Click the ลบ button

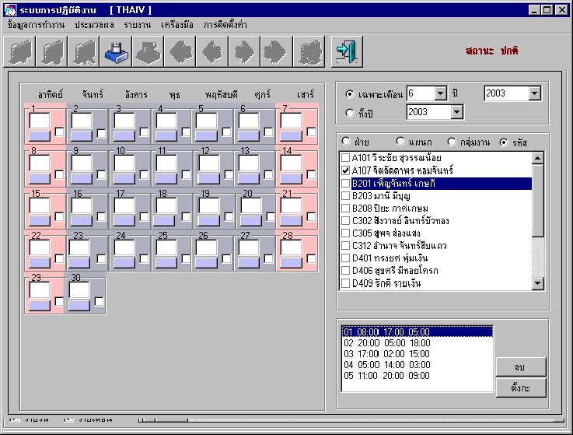pos(521,367)
